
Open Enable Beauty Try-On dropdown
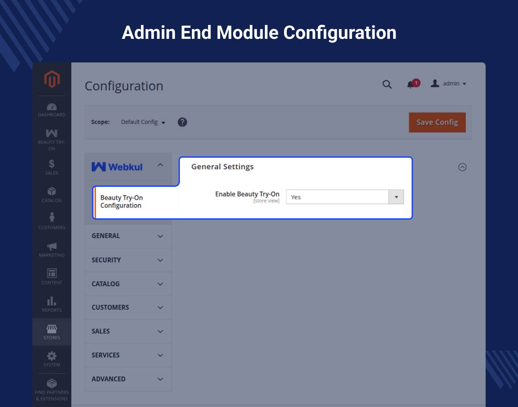click(x=345, y=197)
